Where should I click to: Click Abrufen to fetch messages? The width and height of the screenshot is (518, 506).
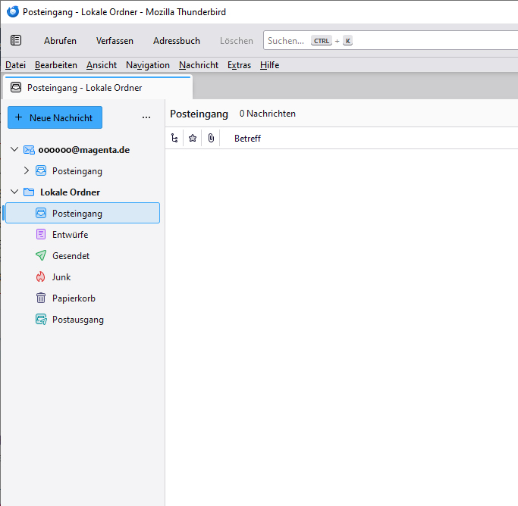point(60,41)
